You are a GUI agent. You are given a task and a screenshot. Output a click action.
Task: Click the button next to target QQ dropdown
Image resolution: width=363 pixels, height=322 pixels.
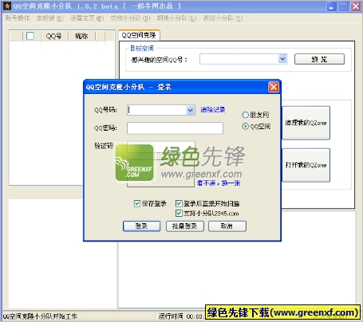pos(319,59)
